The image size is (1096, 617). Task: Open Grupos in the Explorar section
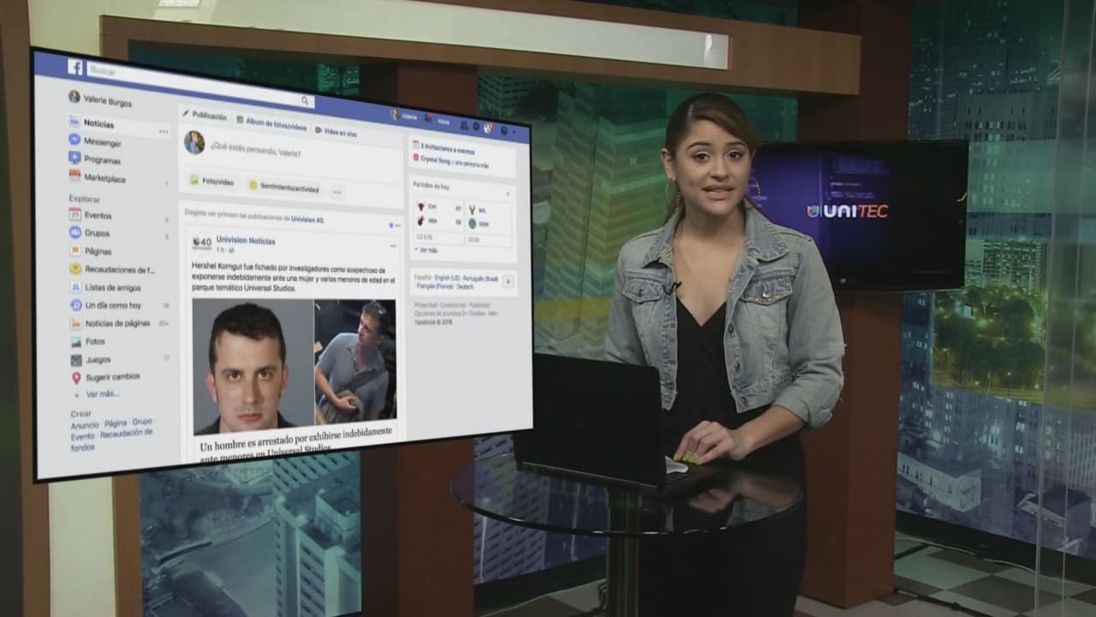97,233
